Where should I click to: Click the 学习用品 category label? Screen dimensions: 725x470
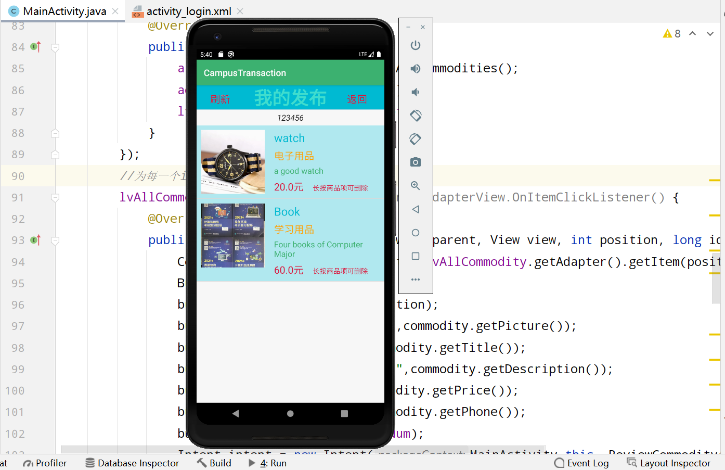tap(294, 230)
